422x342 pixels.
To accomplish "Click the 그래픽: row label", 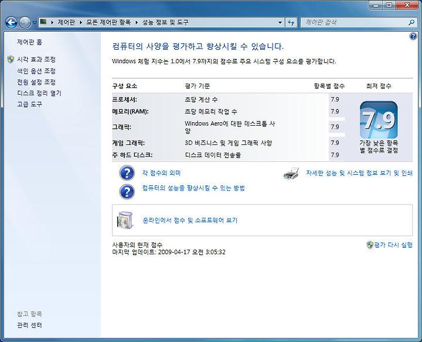I will tap(122, 127).
